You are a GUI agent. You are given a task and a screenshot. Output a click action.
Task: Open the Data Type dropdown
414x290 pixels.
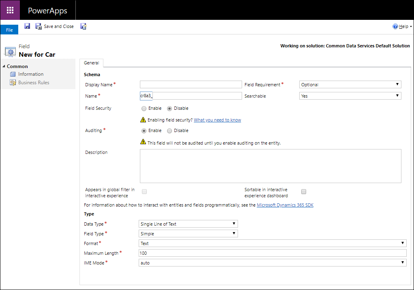coord(234,224)
